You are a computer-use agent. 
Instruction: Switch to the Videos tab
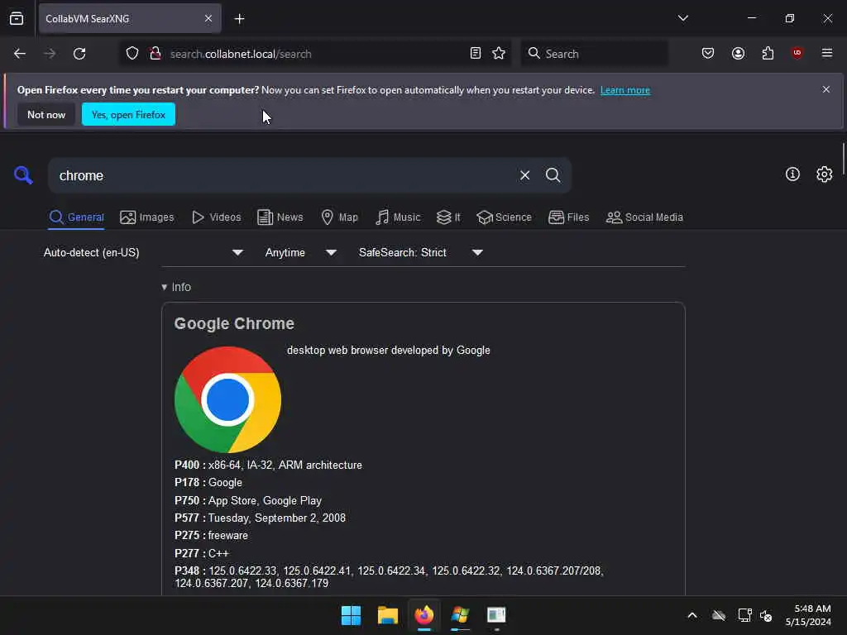click(217, 217)
